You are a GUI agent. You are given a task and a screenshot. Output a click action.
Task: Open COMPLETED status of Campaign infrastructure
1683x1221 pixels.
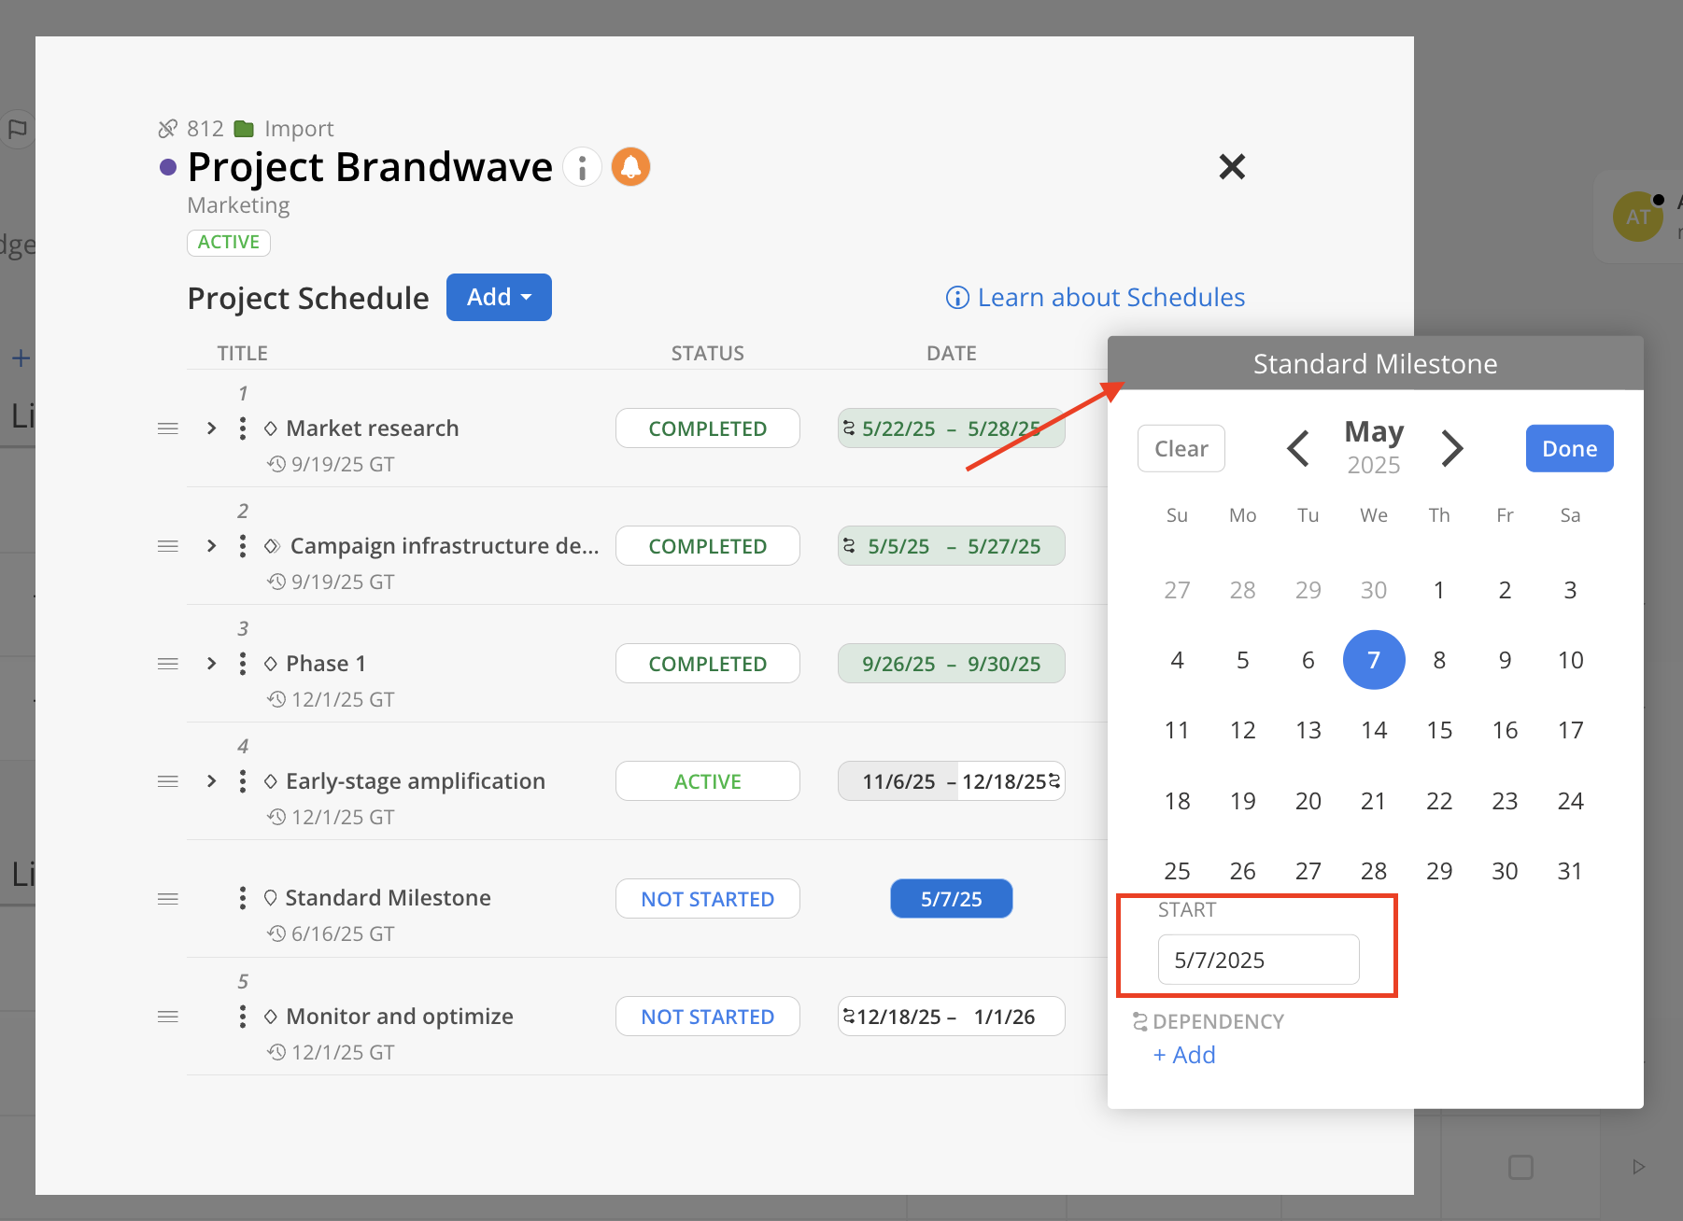point(708,546)
